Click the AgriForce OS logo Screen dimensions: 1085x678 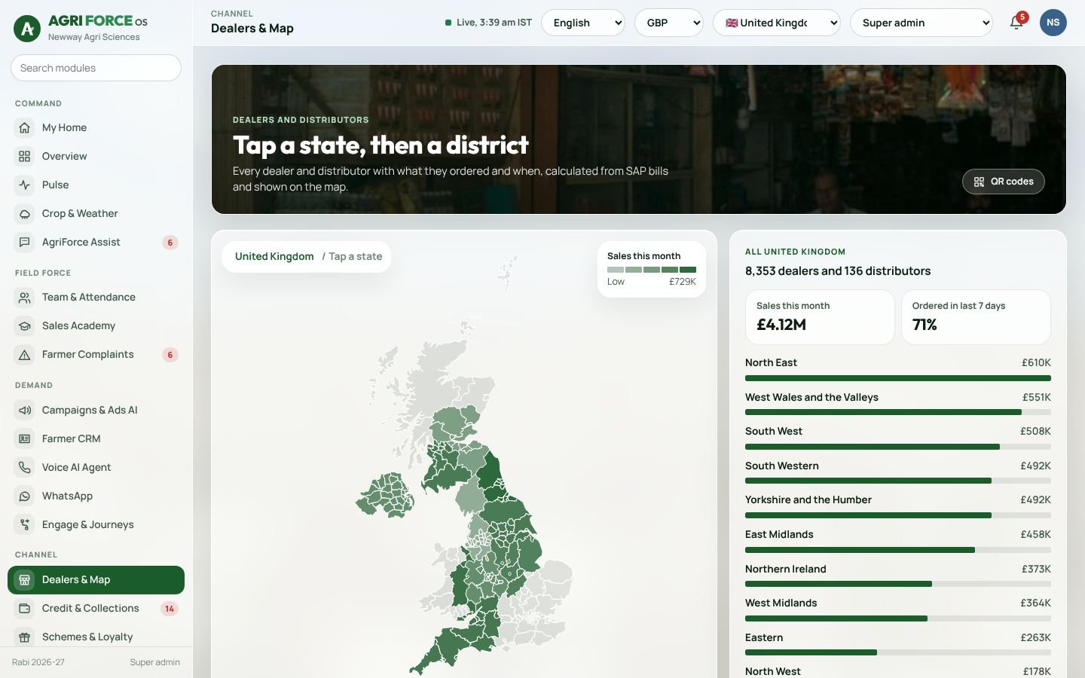click(x=28, y=29)
